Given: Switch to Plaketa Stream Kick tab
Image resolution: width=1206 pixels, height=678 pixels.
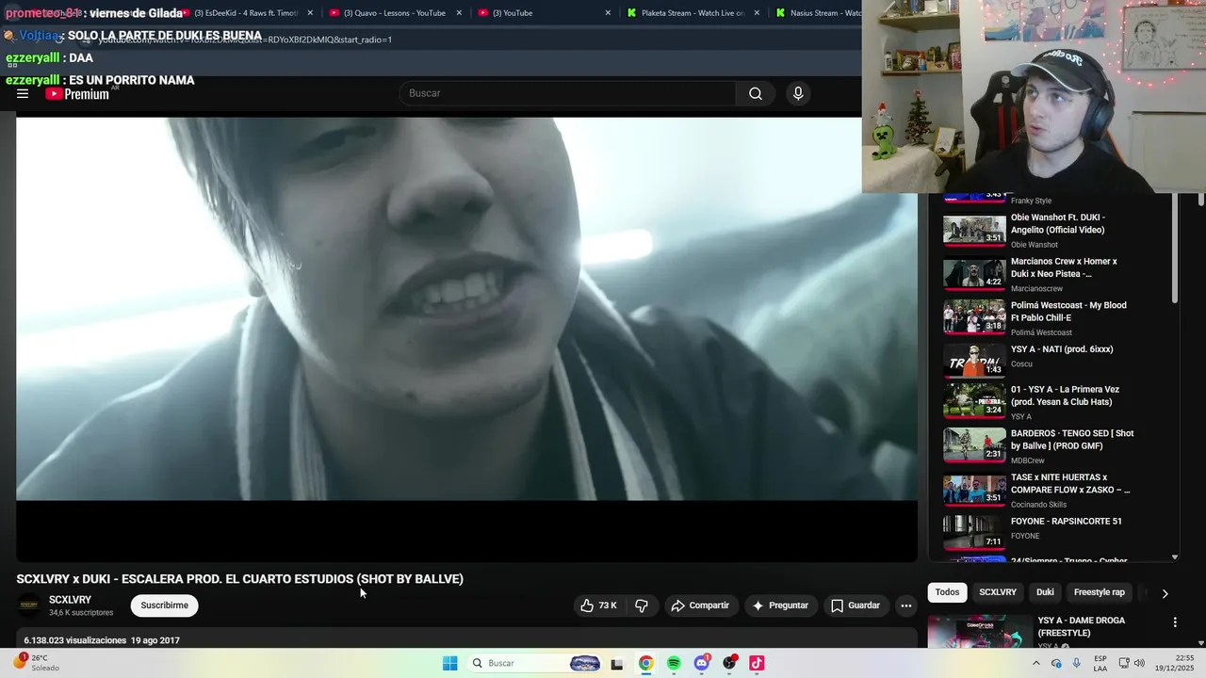Looking at the screenshot, I should point(693,13).
